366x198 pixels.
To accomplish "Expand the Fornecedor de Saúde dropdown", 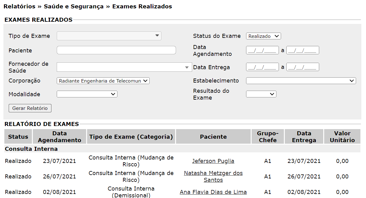I will tap(124, 67).
